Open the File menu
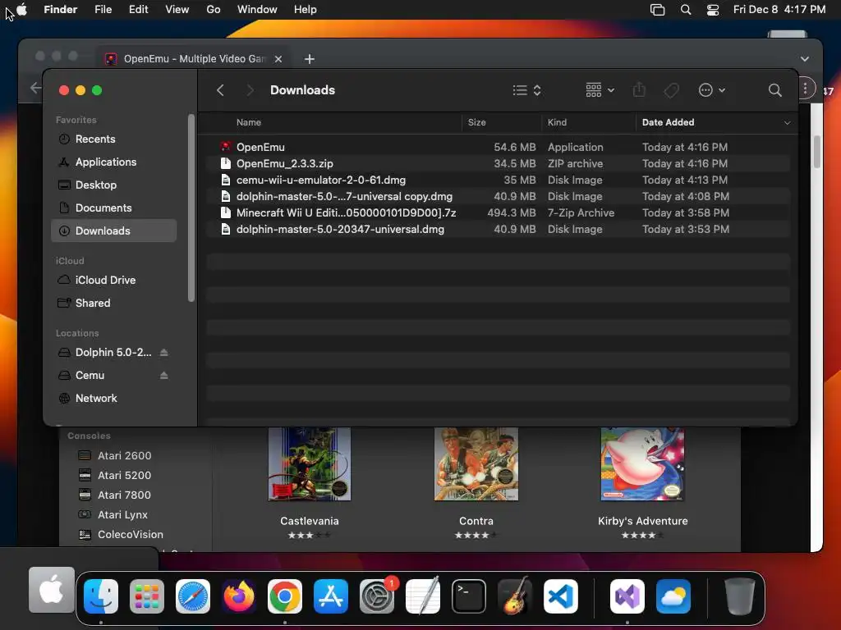This screenshot has height=630, width=841. pyautogui.click(x=103, y=10)
